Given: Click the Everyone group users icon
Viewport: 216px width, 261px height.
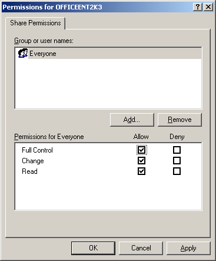Looking at the screenshot, I should [x=23, y=53].
